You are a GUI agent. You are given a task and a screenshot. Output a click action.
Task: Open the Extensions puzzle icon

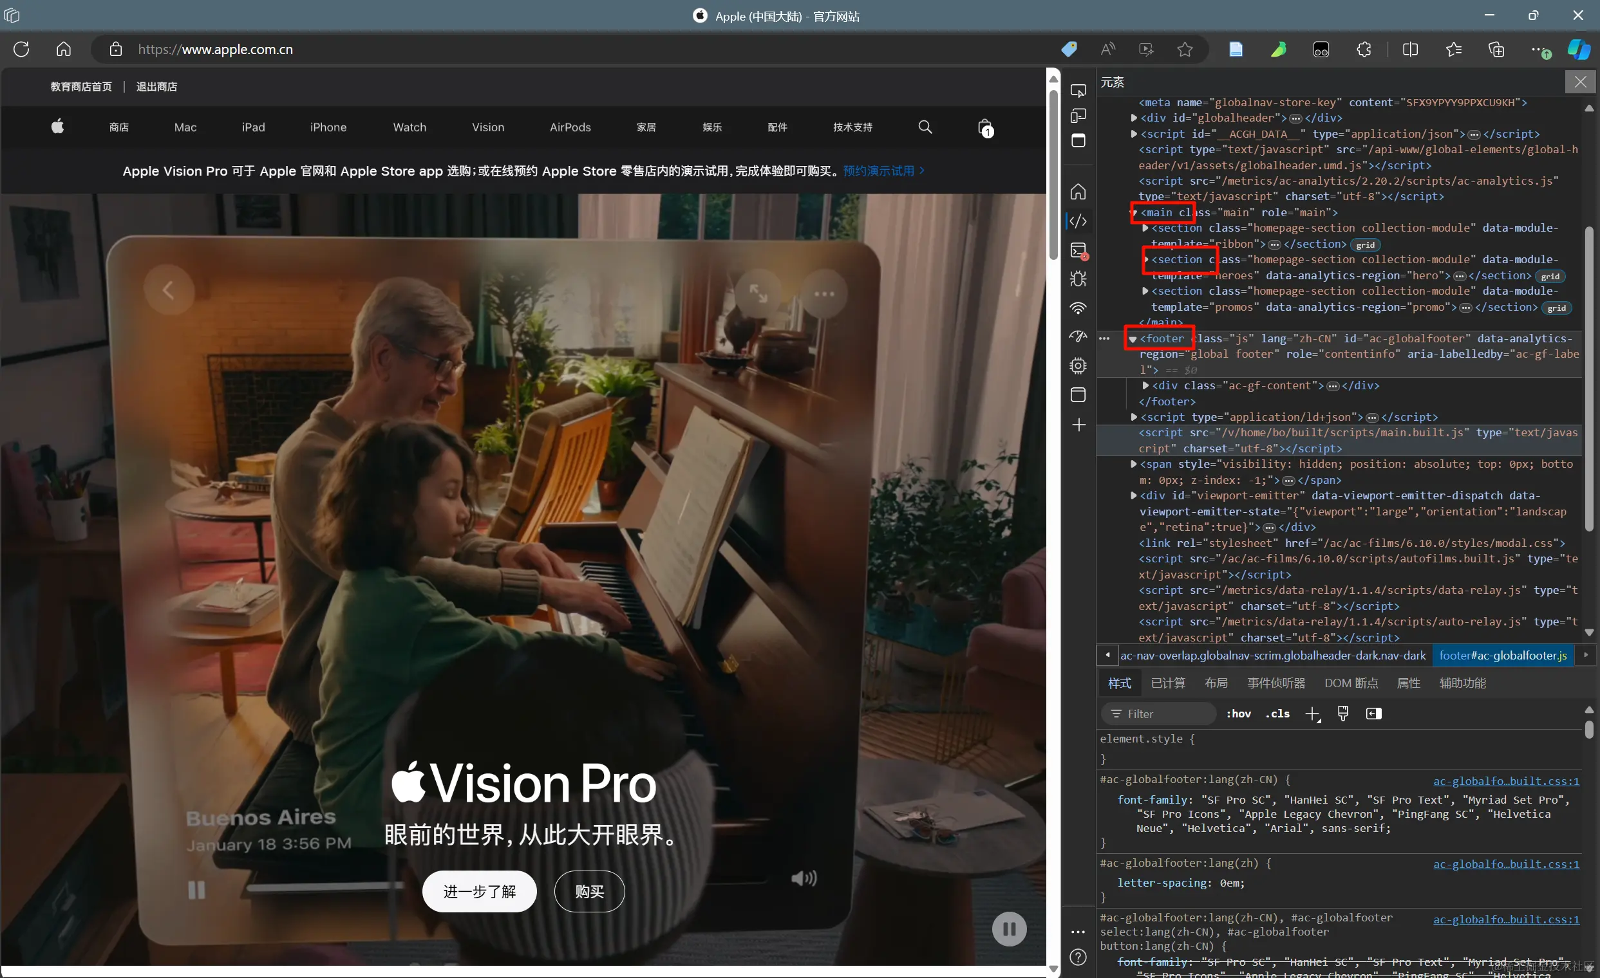point(1364,50)
